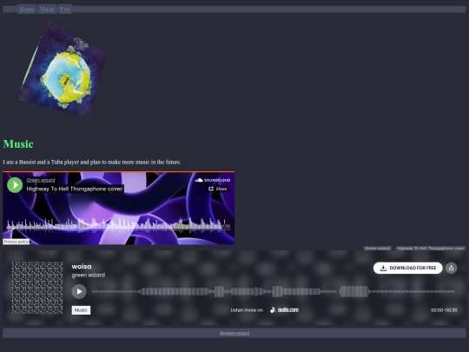
Task: Open Green-wizard link below SoundCloud embed
Action: pos(378,249)
